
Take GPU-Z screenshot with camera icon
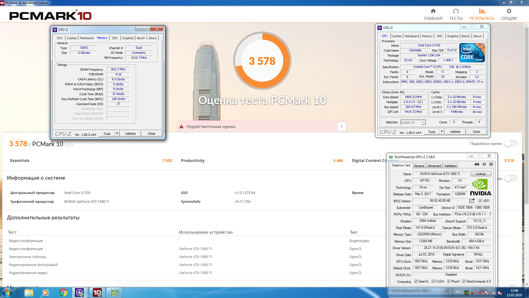477,164
